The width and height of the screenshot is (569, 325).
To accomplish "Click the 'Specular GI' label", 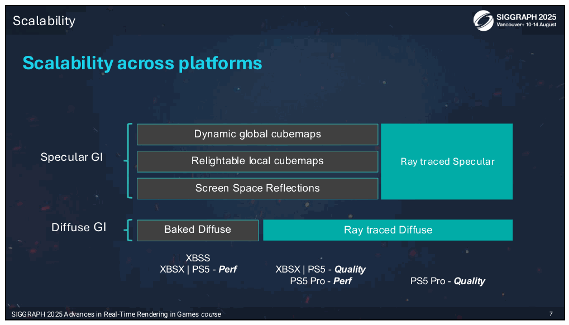I will pos(71,157).
